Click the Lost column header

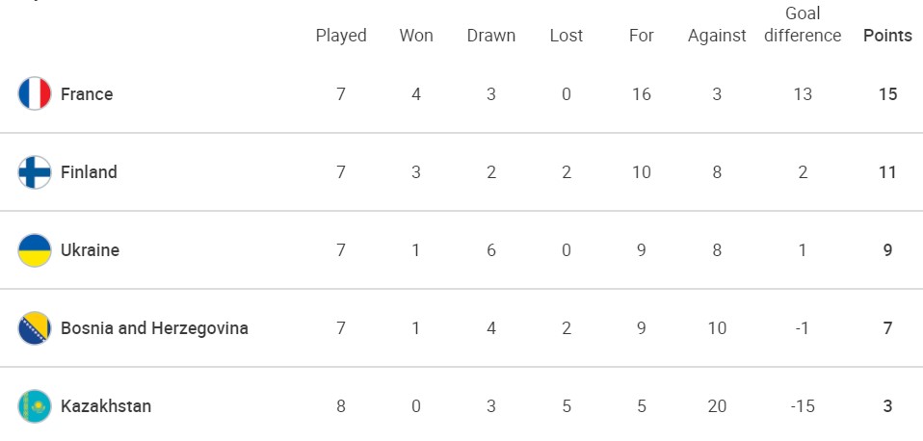(567, 36)
